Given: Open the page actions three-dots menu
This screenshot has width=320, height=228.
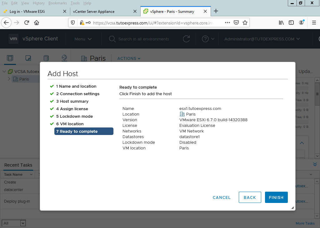Looking at the screenshot, I should click(227, 23).
